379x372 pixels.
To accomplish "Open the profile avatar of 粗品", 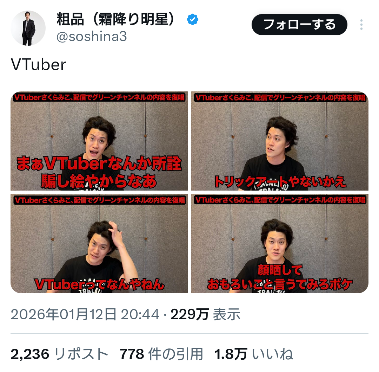I will 28,28.
